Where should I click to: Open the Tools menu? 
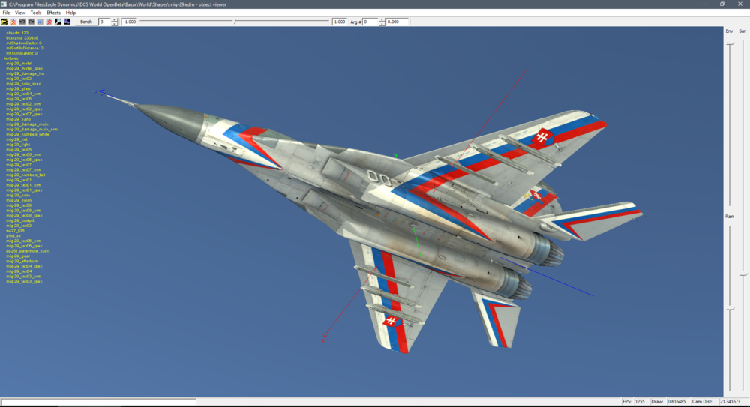[x=36, y=13]
